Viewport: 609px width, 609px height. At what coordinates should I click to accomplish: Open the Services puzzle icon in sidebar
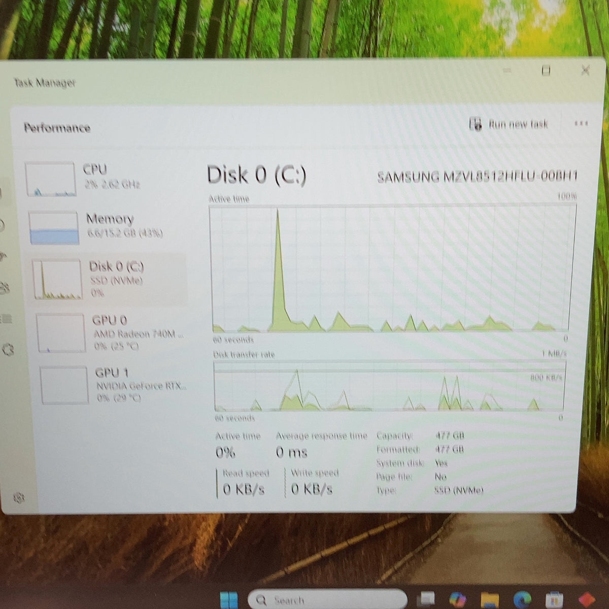point(7,349)
